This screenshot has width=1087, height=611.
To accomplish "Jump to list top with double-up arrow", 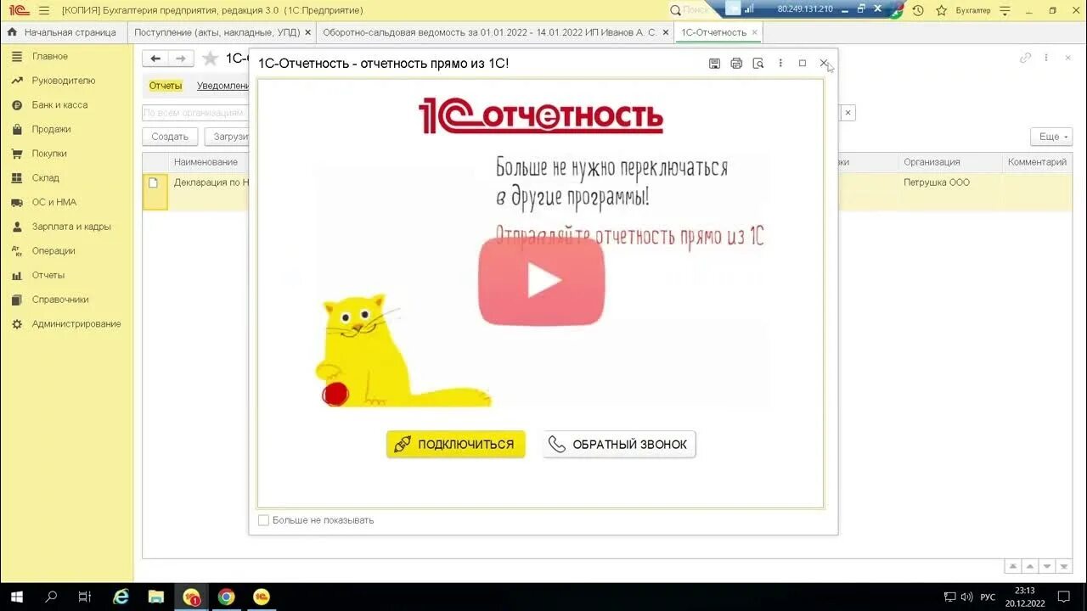I will pyautogui.click(x=1013, y=566).
